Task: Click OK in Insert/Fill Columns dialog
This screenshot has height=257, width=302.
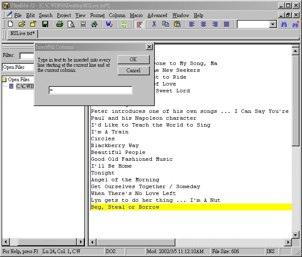Action: point(134,59)
